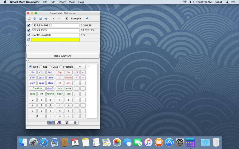
Task: Click into the 5^2+3.25^3 expression field
Action: pyautogui.click(x=56, y=30)
